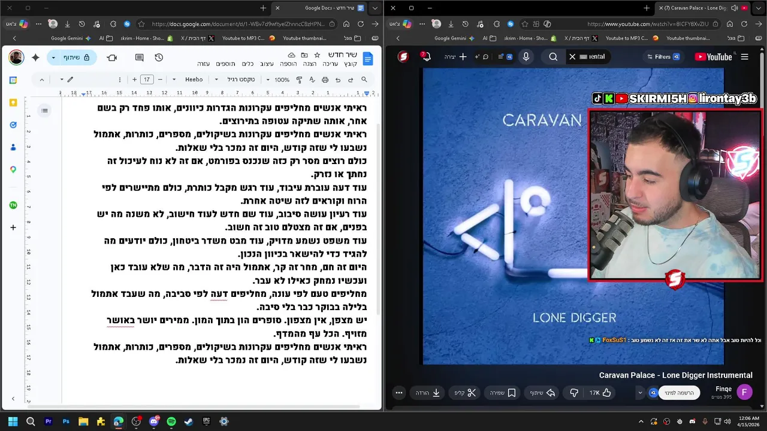Open the 'הוספה' insert menu
This screenshot has width=767, height=431.
coord(289,64)
